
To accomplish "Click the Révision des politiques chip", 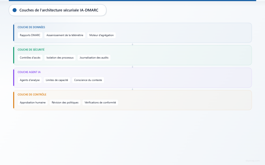I will coord(65,102).
